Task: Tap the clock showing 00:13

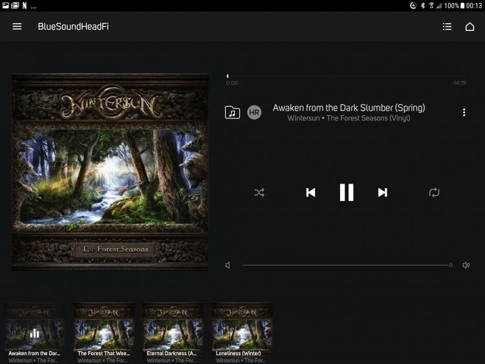Action: click(474, 6)
